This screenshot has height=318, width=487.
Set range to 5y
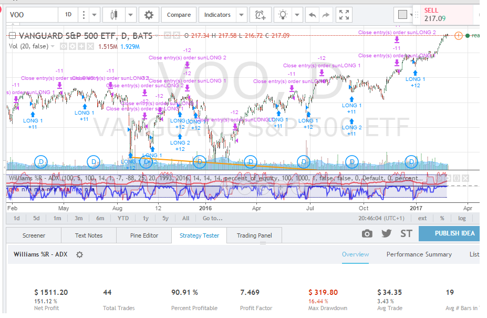pyautogui.click(x=165, y=218)
